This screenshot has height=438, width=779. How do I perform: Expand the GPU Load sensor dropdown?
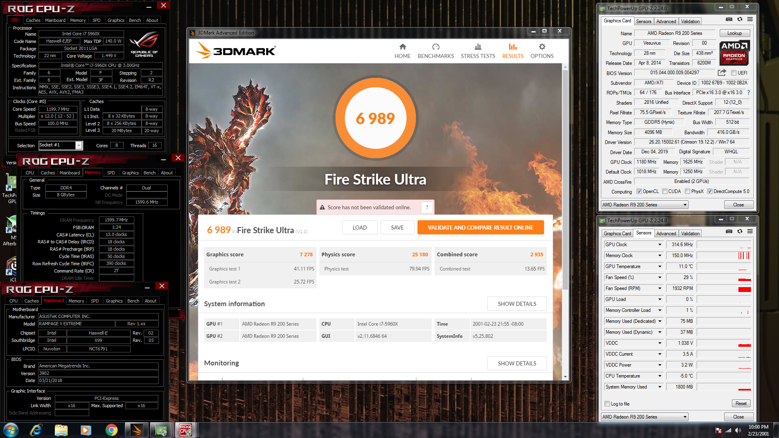660,299
